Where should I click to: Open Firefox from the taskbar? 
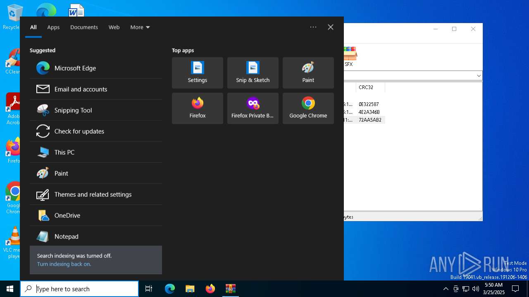click(210, 289)
